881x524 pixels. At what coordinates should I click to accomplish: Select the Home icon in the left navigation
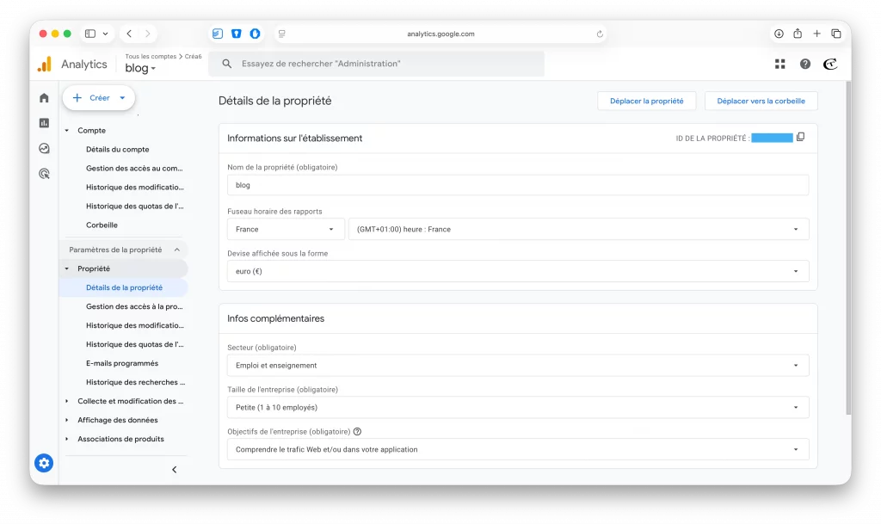(x=43, y=98)
